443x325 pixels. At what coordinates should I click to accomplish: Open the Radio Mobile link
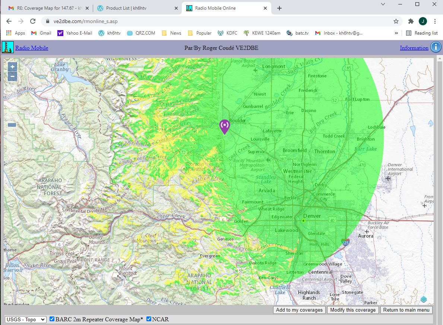[x=32, y=48]
